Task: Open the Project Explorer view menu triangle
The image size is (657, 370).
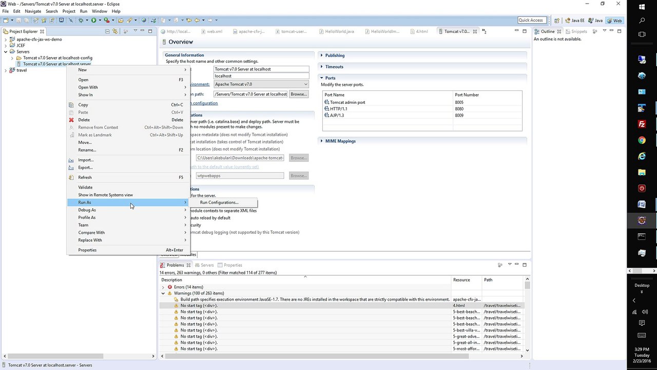Action: point(136,31)
